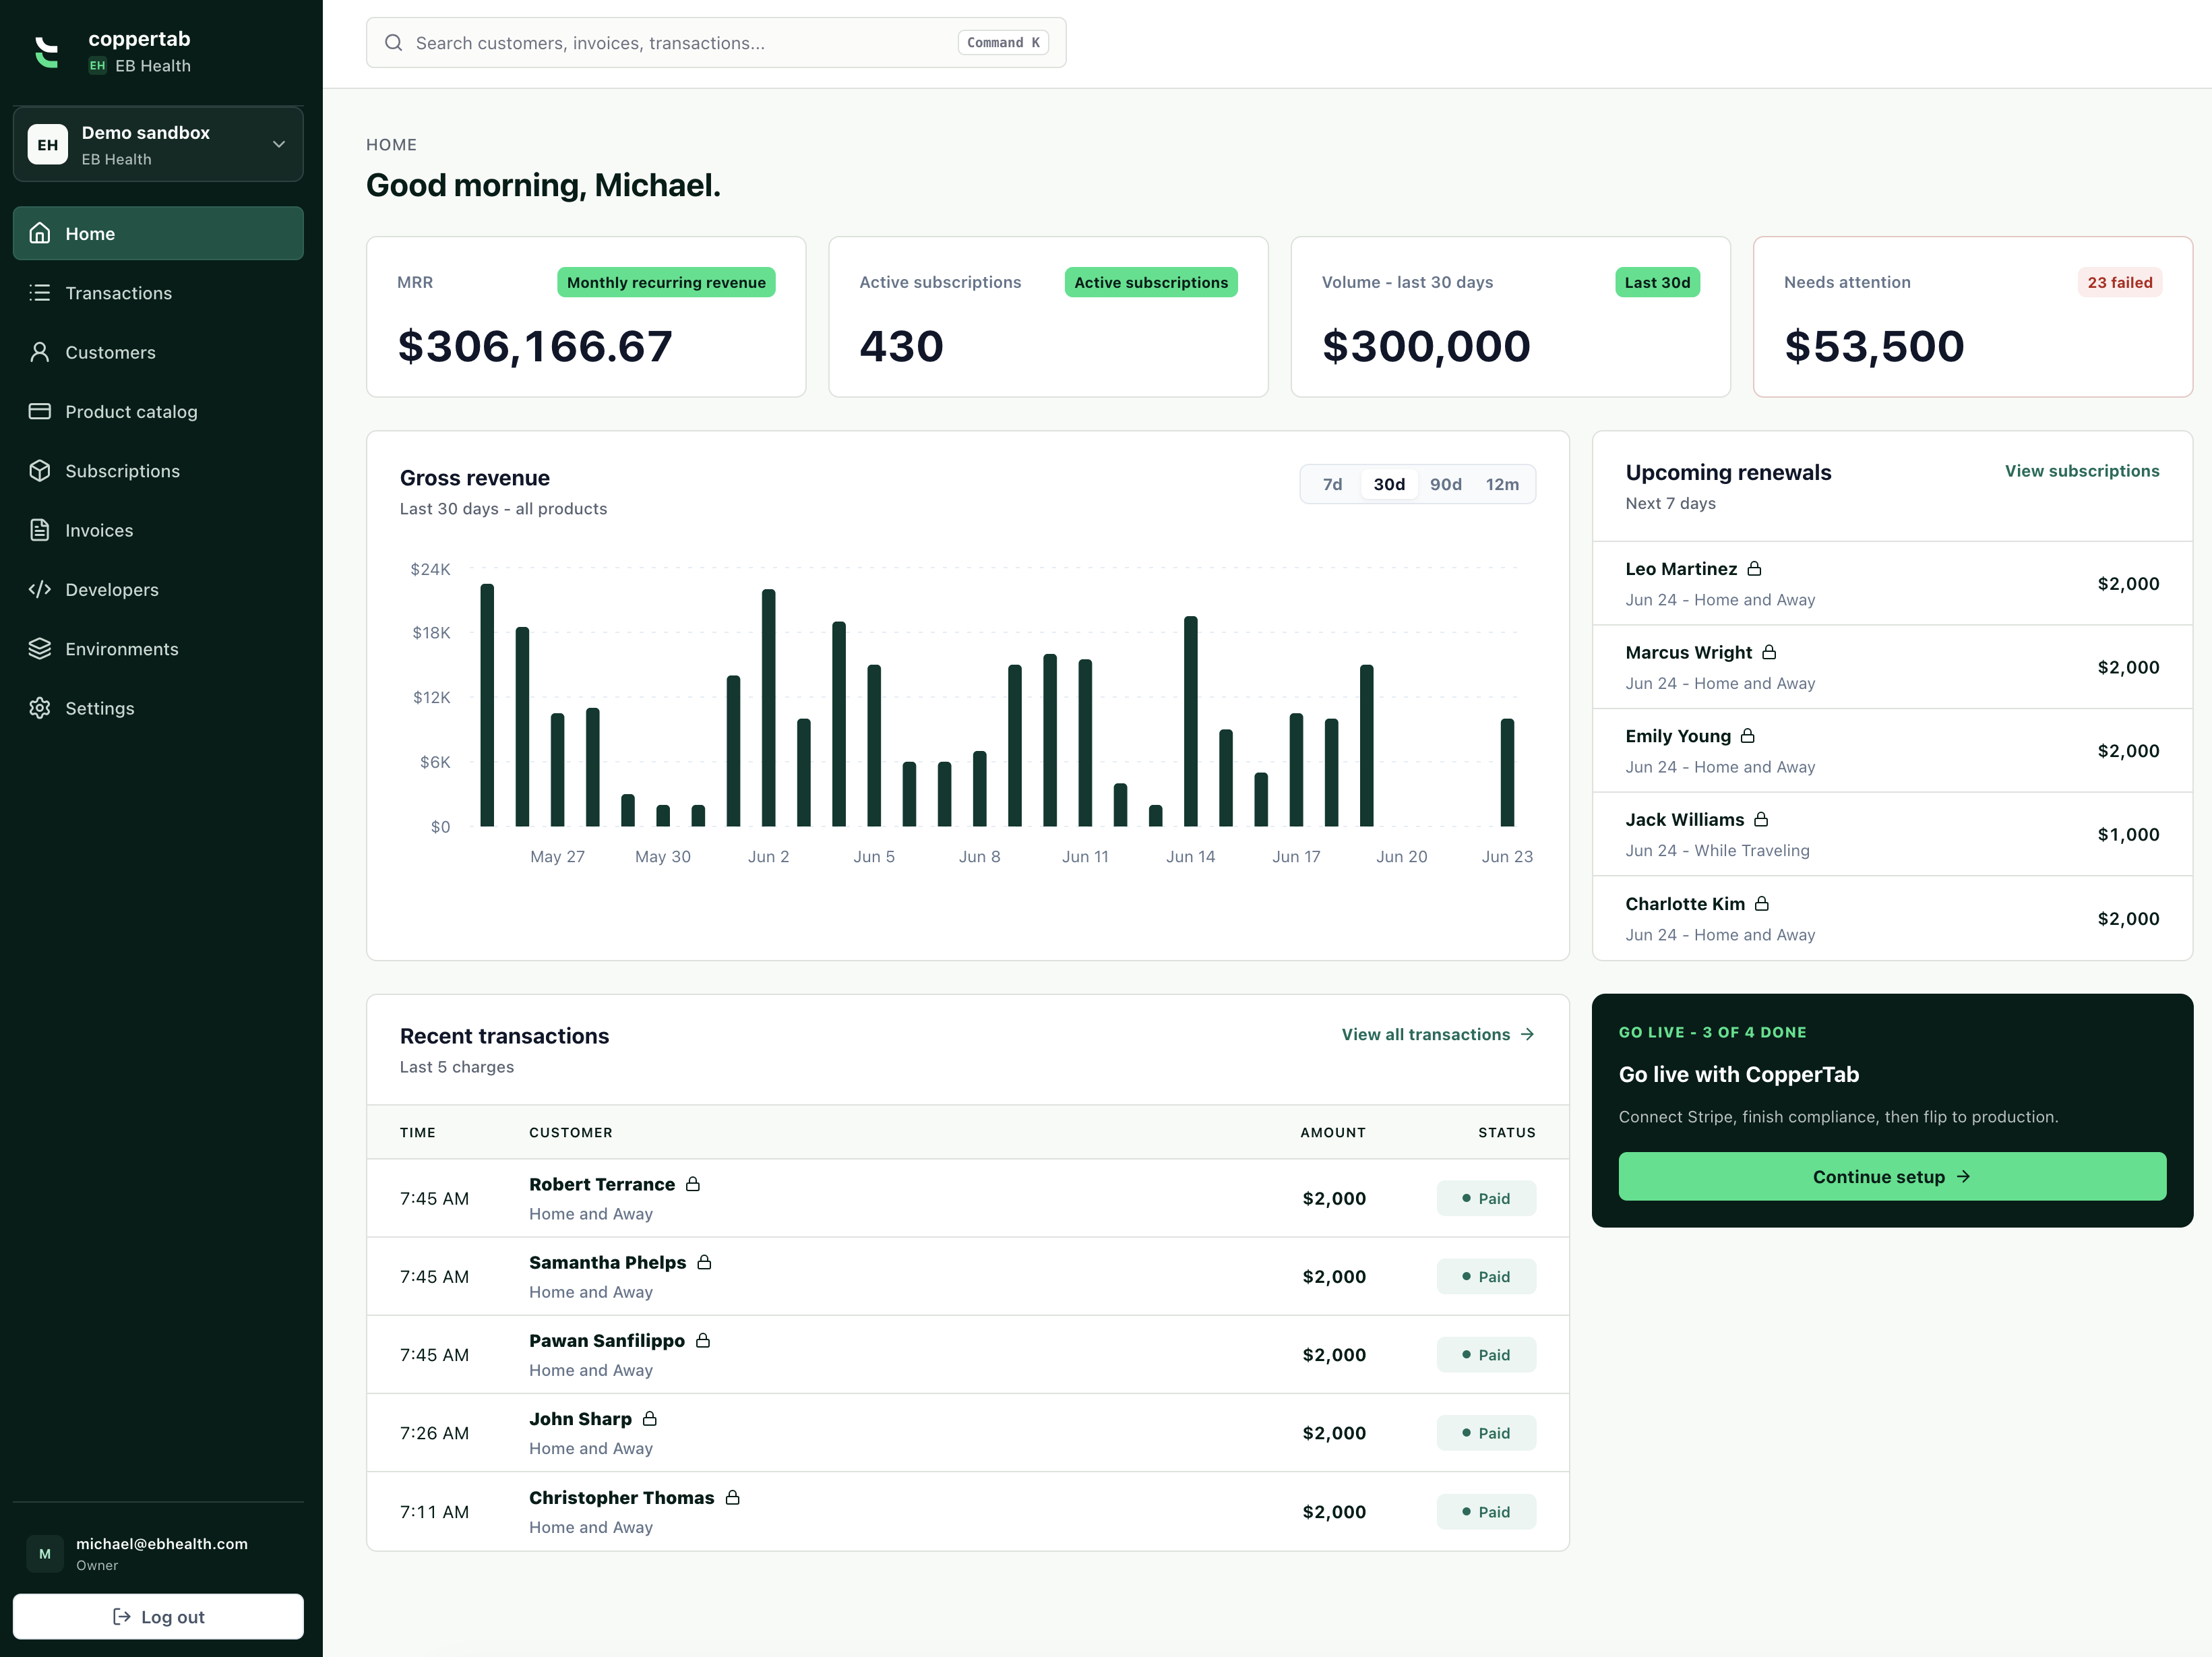Click the lock icon beside Leo Martinez

point(1754,568)
